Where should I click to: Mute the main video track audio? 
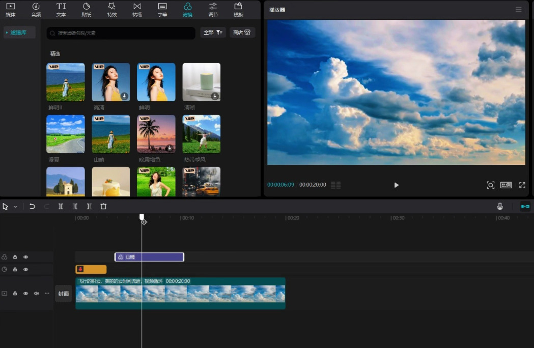[36, 294]
